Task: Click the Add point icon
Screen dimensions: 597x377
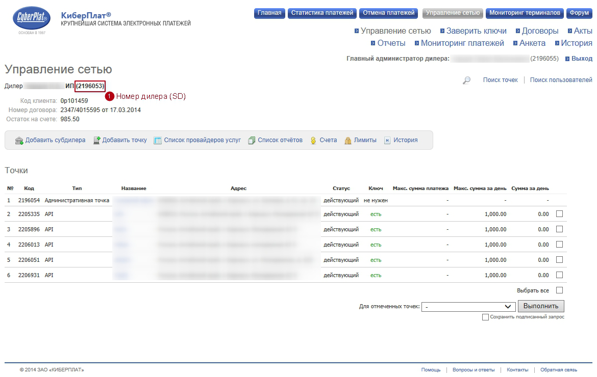Action: coord(96,141)
